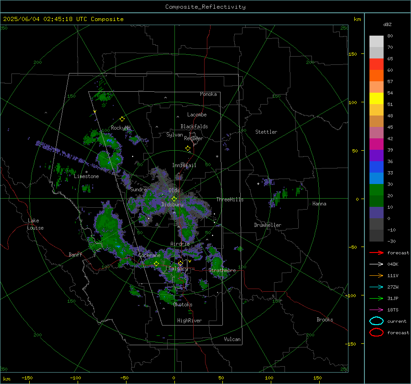Select the 36 dBZ blue color swatch

coord(376,167)
